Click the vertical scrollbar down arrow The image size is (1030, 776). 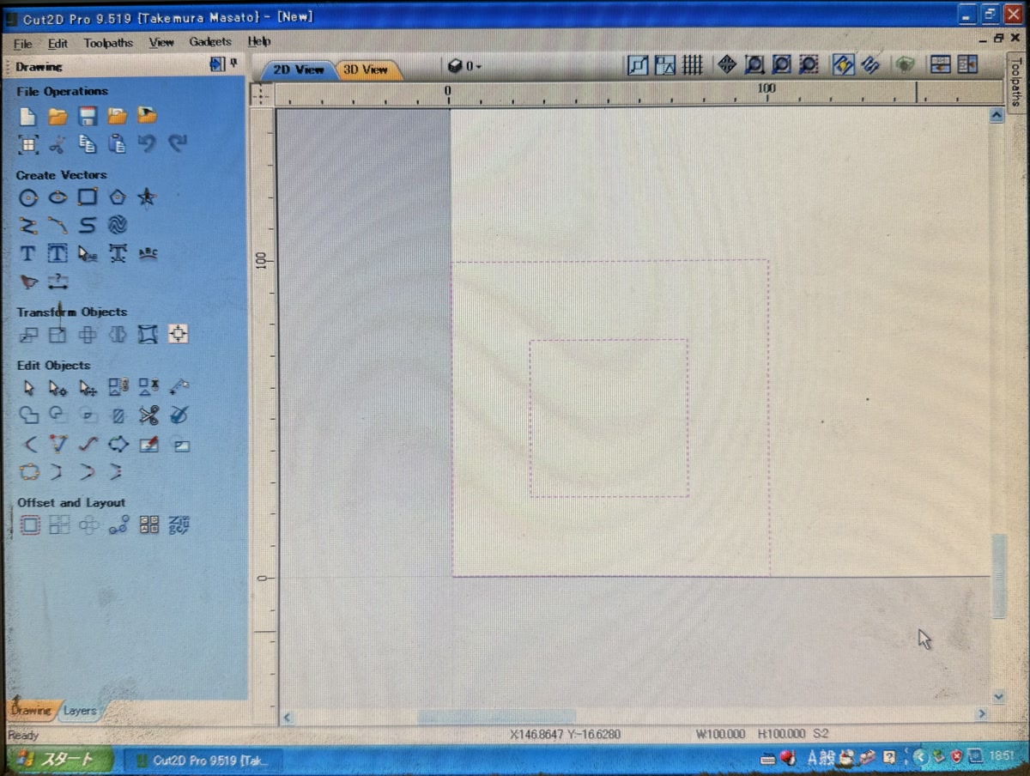click(997, 697)
